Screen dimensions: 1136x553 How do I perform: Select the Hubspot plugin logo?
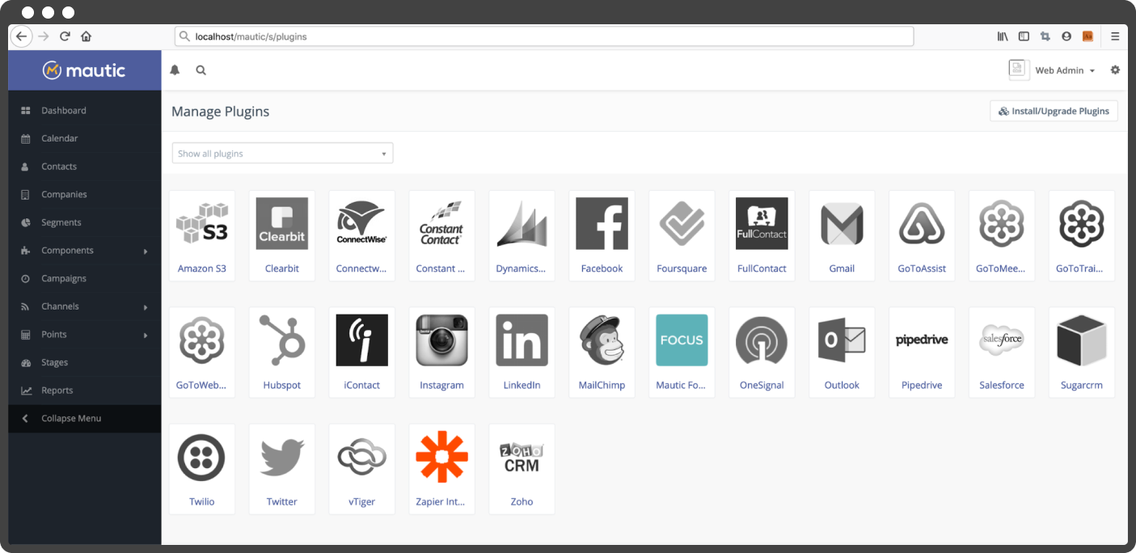281,340
